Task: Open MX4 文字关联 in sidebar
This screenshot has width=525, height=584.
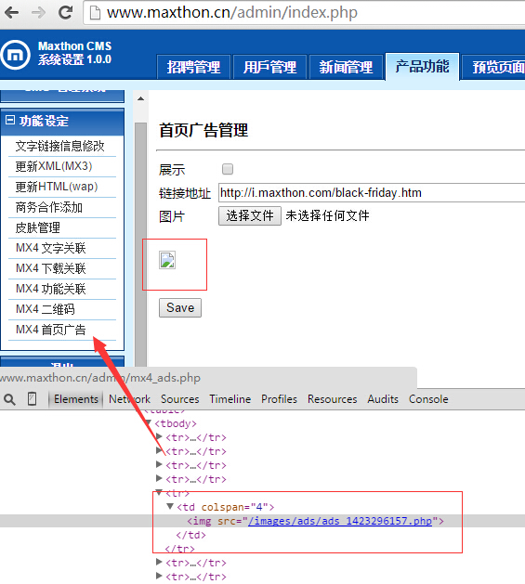Action: pos(51,248)
